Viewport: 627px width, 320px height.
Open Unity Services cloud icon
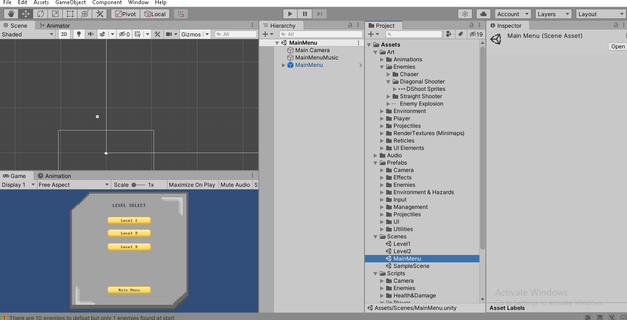point(484,14)
